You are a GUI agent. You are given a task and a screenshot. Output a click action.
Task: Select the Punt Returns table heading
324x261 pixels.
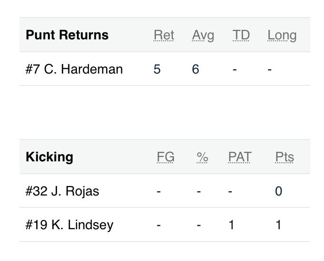pos(67,35)
